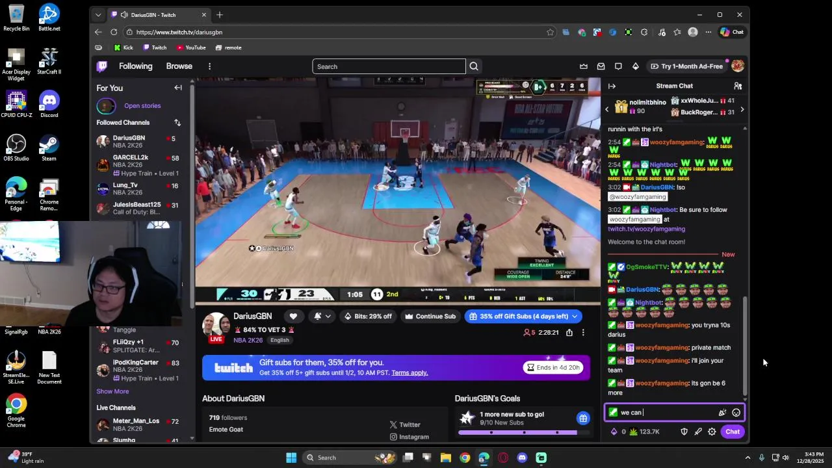Screen dimensions: 832x468
Task: Go to the Following tab
Action: click(x=135, y=66)
